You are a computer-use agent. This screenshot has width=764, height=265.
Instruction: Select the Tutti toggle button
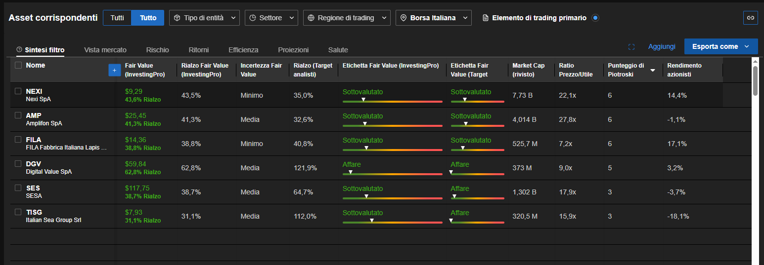pyautogui.click(x=117, y=18)
